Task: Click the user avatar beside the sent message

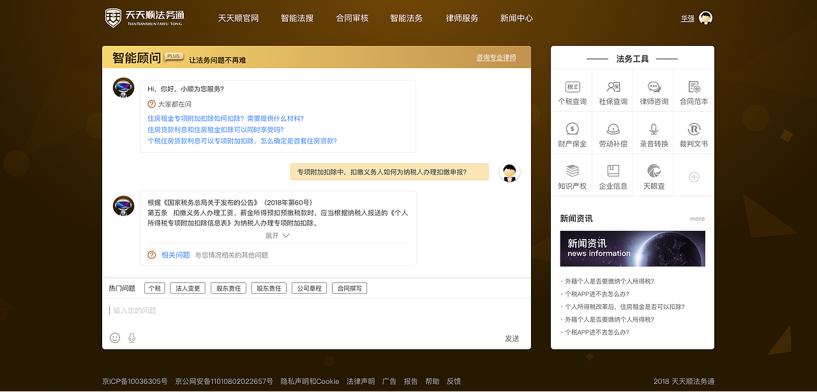Action: coord(509,172)
